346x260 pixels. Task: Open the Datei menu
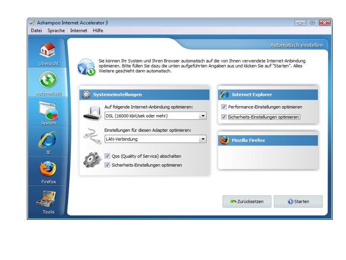(x=36, y=30)
